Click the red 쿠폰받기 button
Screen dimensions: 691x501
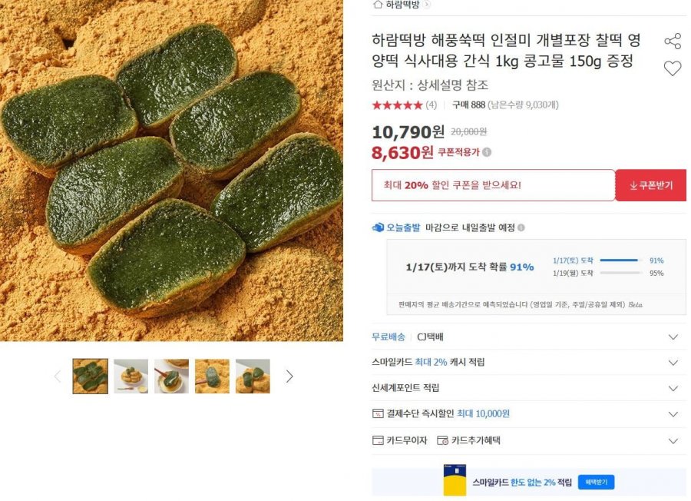pos(650,185)
